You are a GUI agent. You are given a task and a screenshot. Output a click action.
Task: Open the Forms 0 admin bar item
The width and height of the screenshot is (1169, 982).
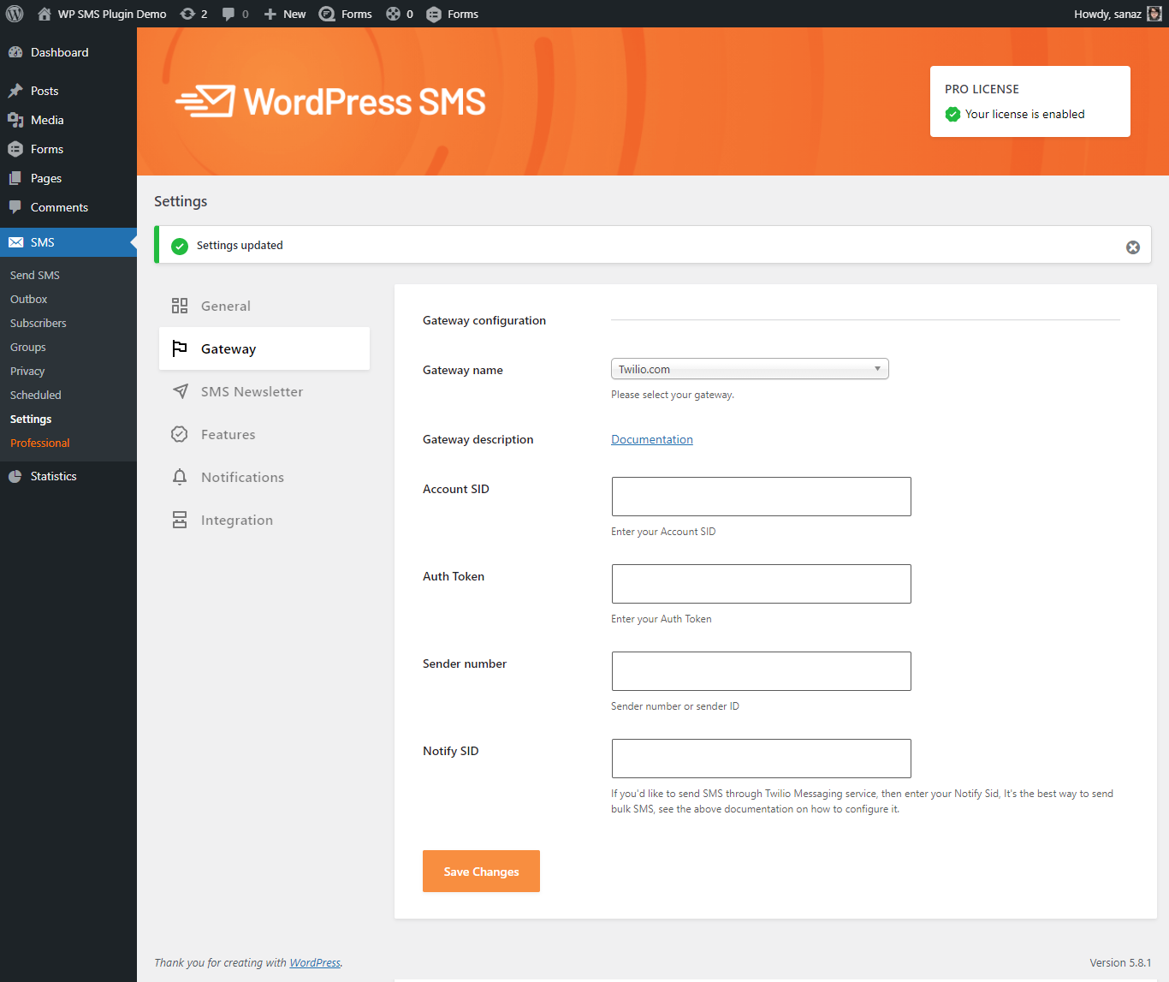pos(400,14)
